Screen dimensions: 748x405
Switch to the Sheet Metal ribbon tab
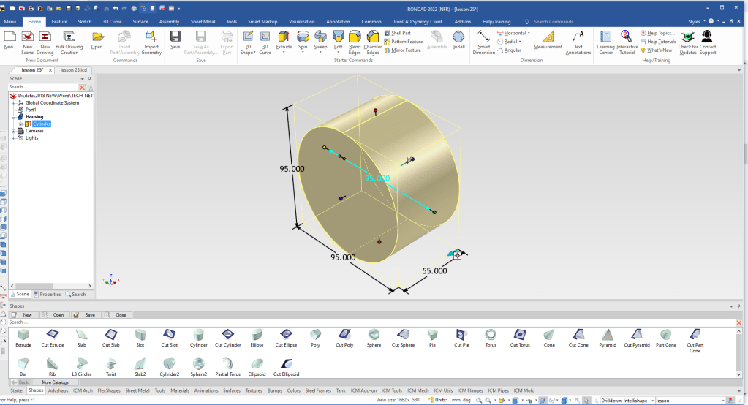(202, 22)
